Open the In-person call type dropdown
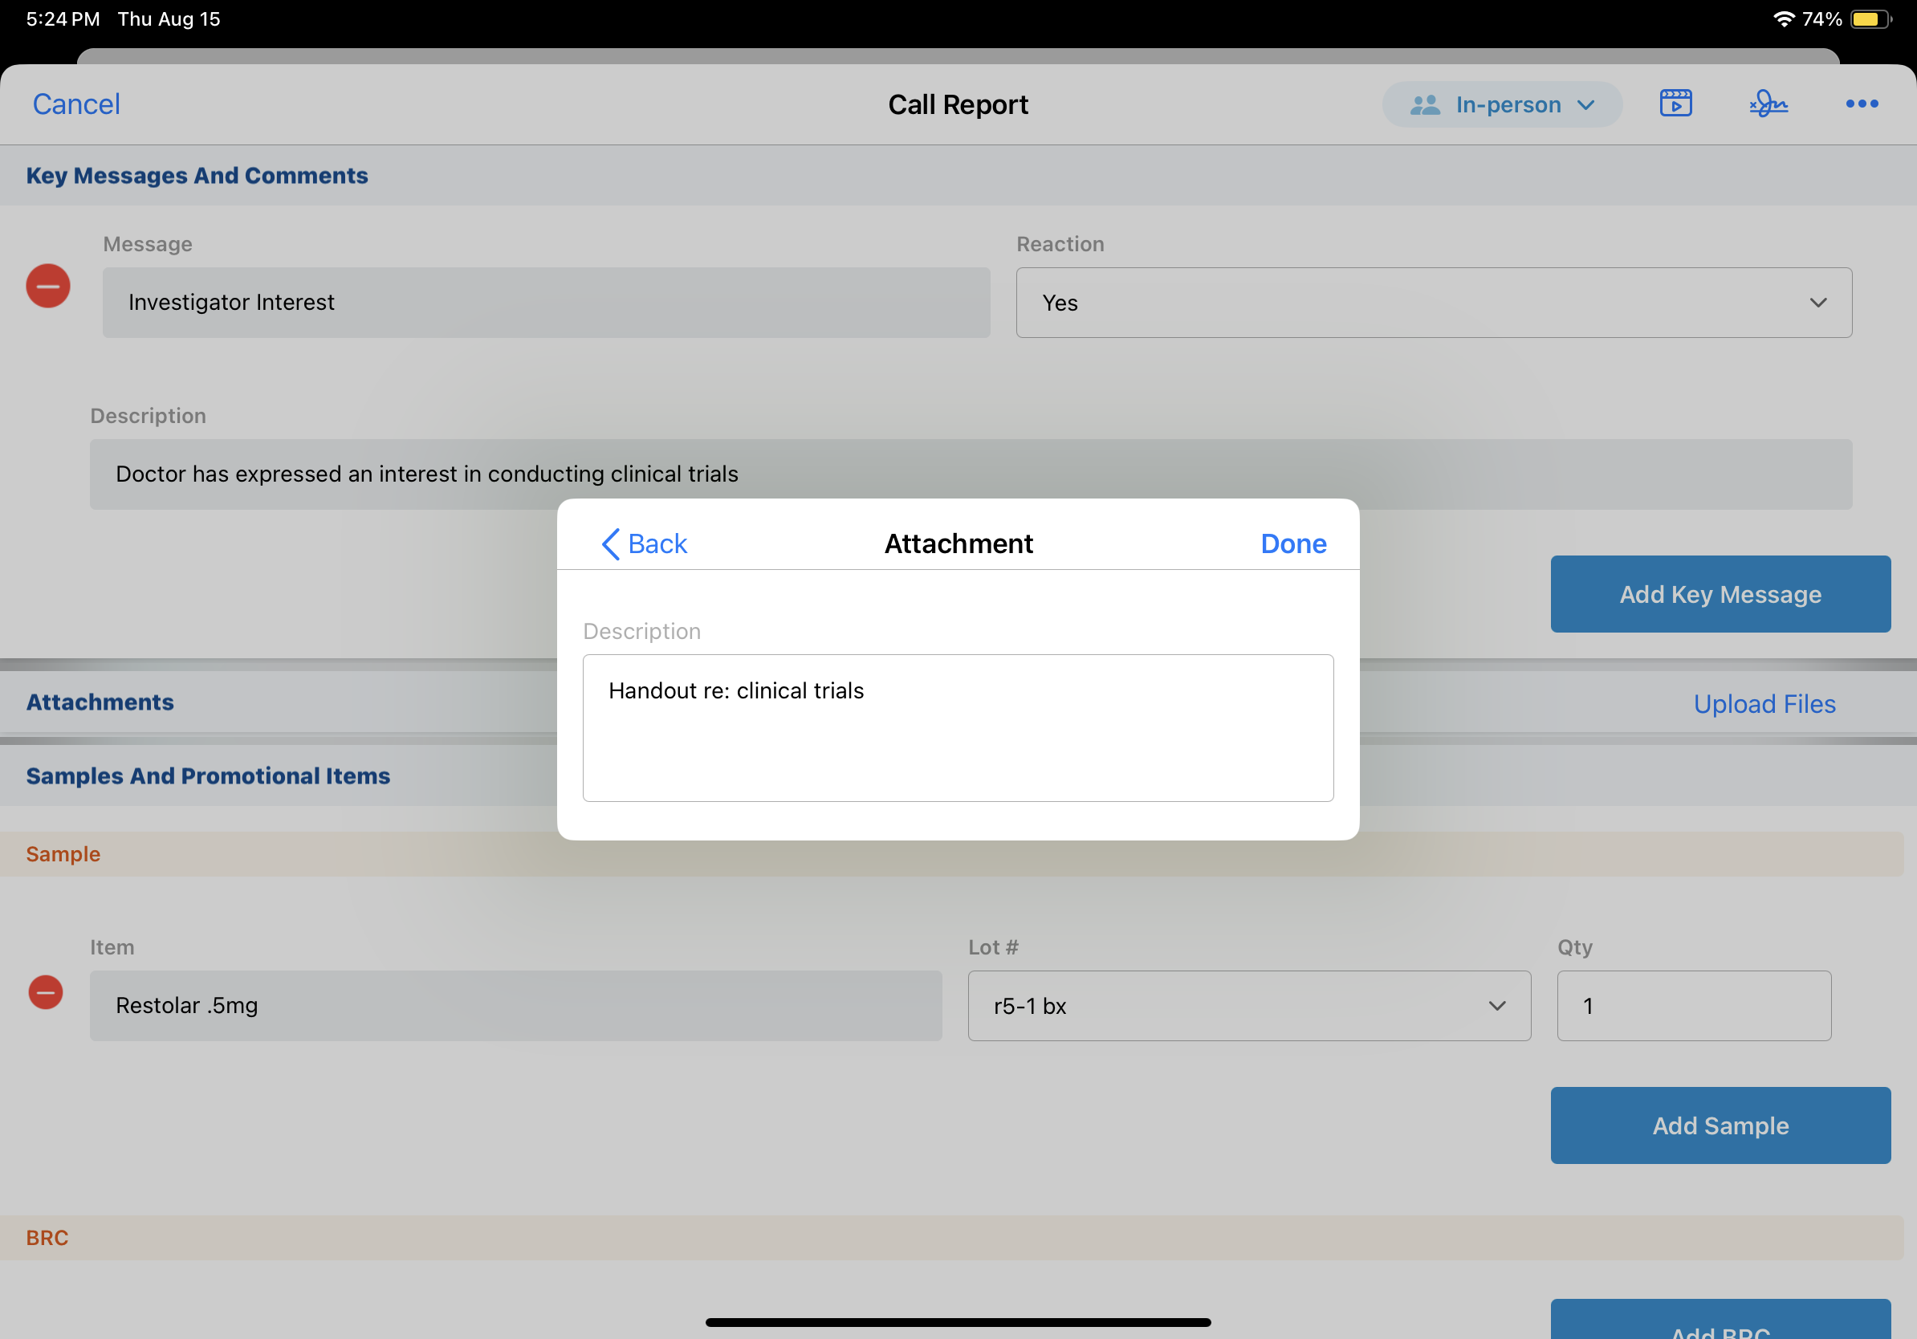Viewport: 1917px width, 1339px height. click(x=1501, y=104)
